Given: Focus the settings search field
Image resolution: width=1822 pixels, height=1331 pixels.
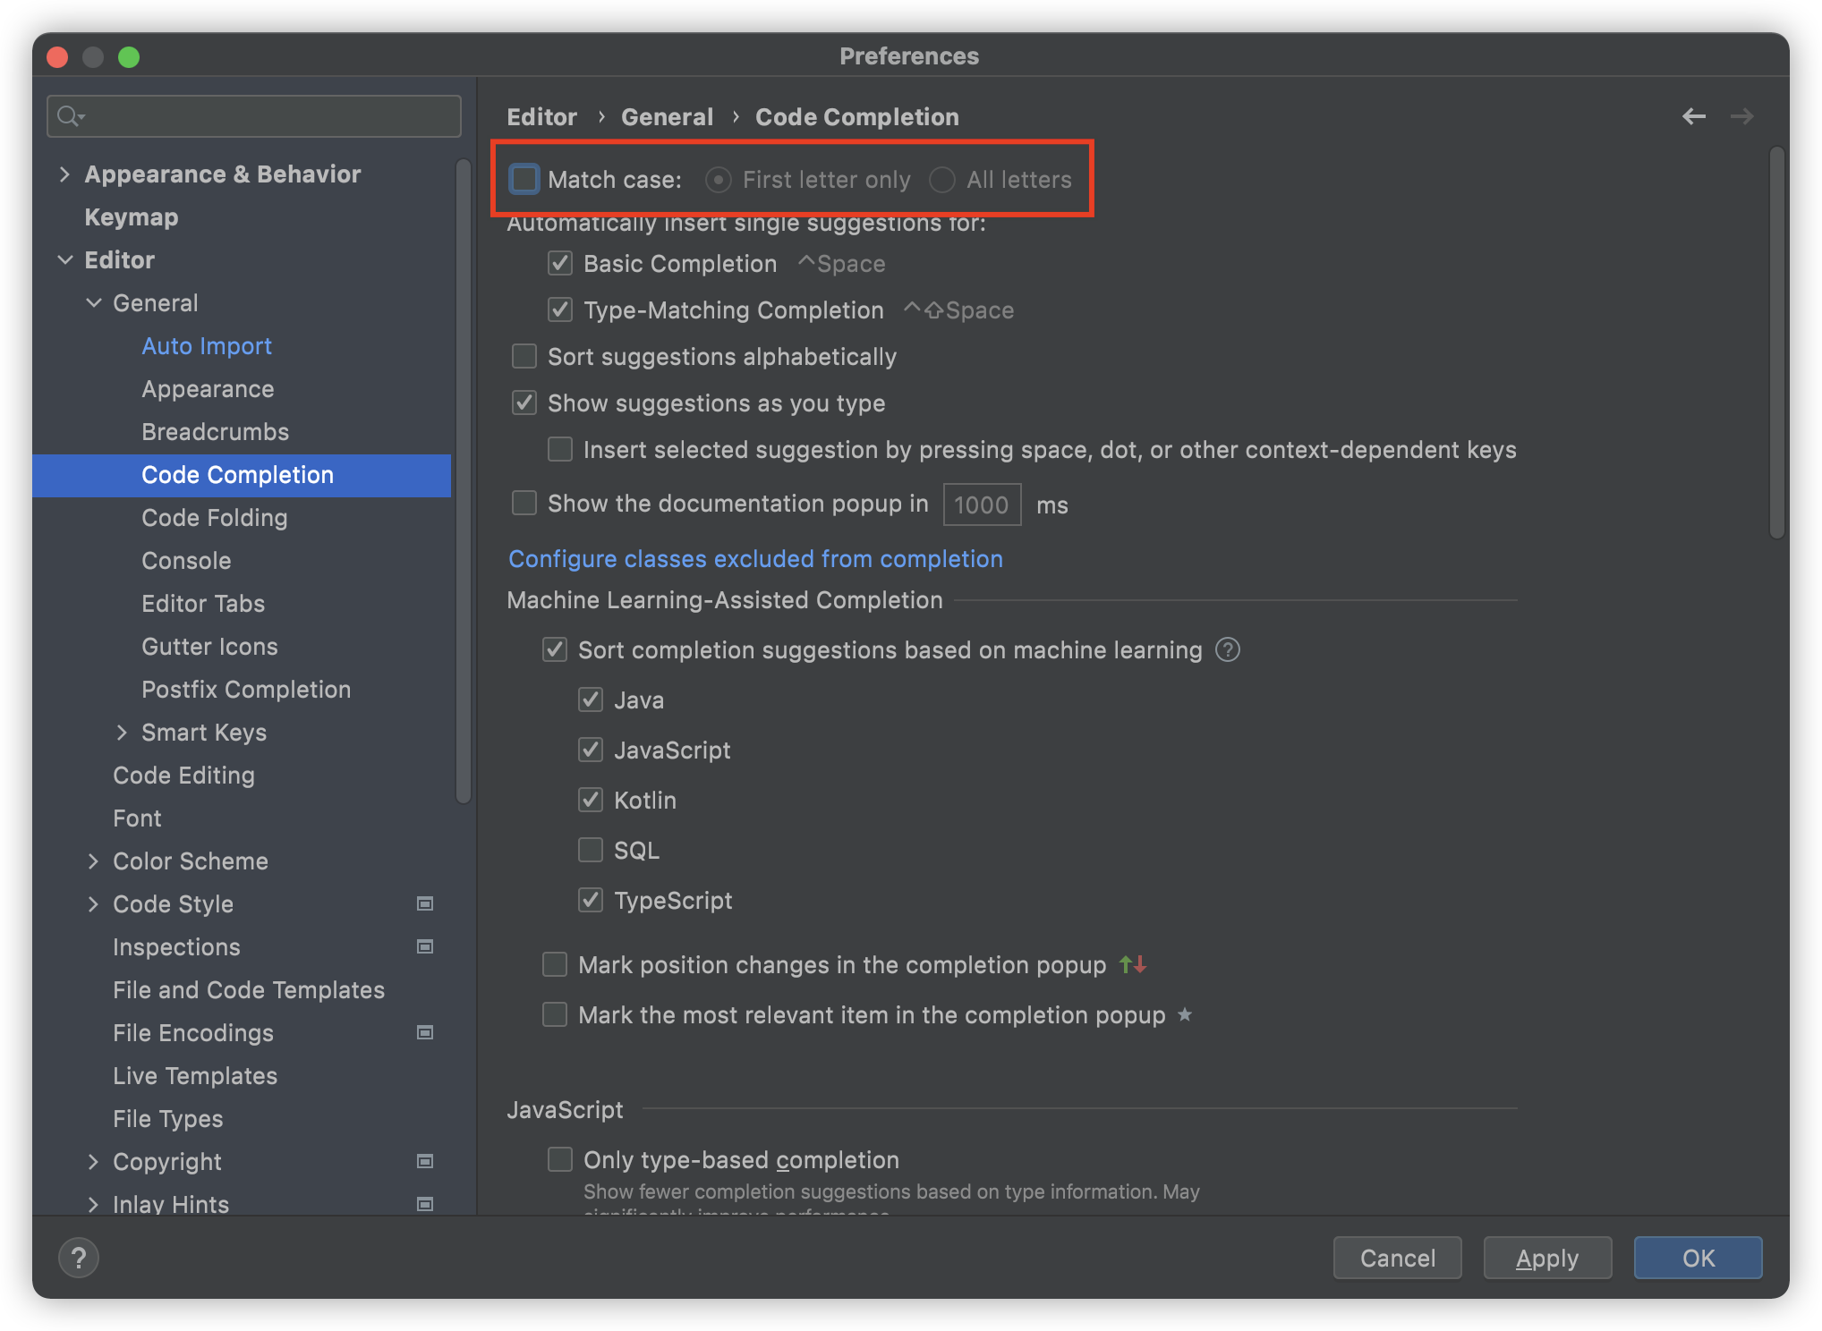Looking at the screenshot, I should 254,116.
